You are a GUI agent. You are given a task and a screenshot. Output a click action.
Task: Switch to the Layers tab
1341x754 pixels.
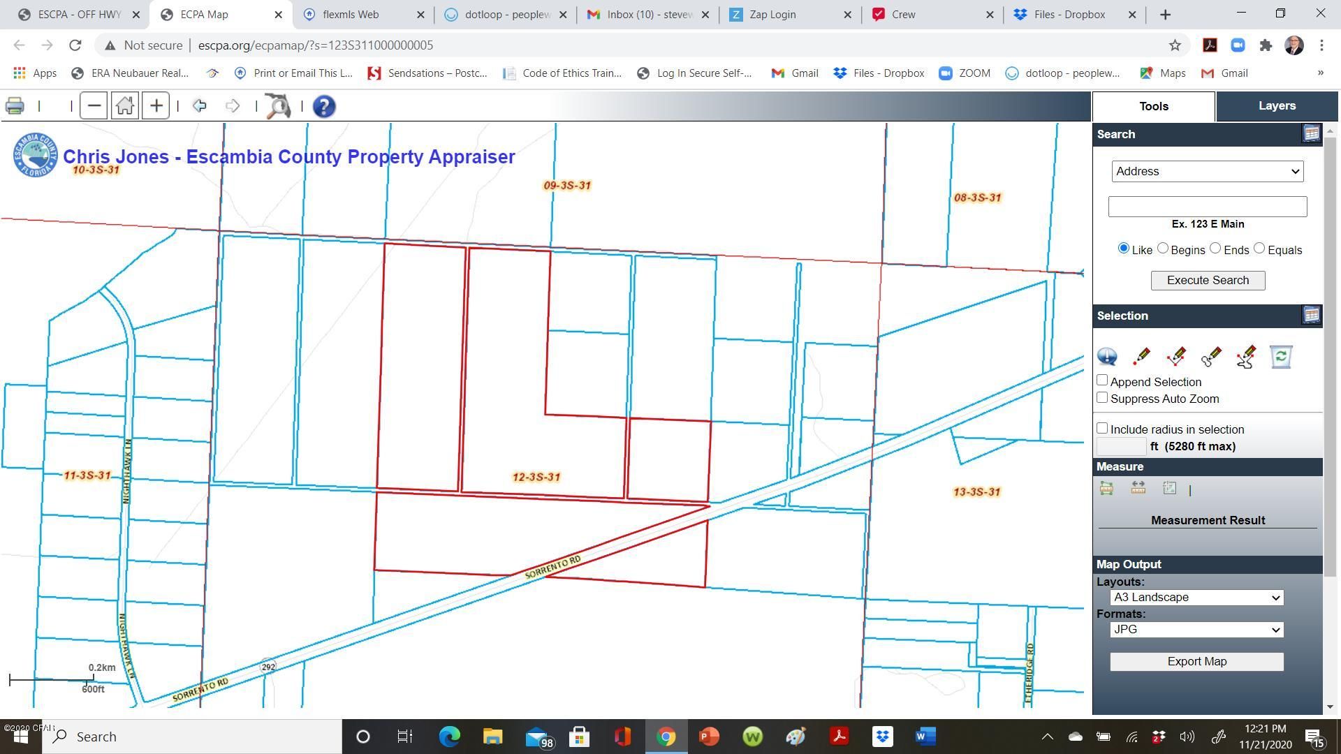[x=1276, y=105]
